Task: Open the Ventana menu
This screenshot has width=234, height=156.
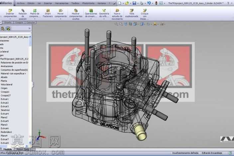Action: click(101, 3)
